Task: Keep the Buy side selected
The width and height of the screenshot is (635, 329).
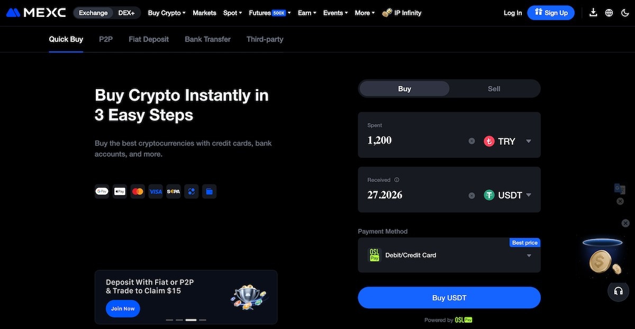Action: (404, 88)
